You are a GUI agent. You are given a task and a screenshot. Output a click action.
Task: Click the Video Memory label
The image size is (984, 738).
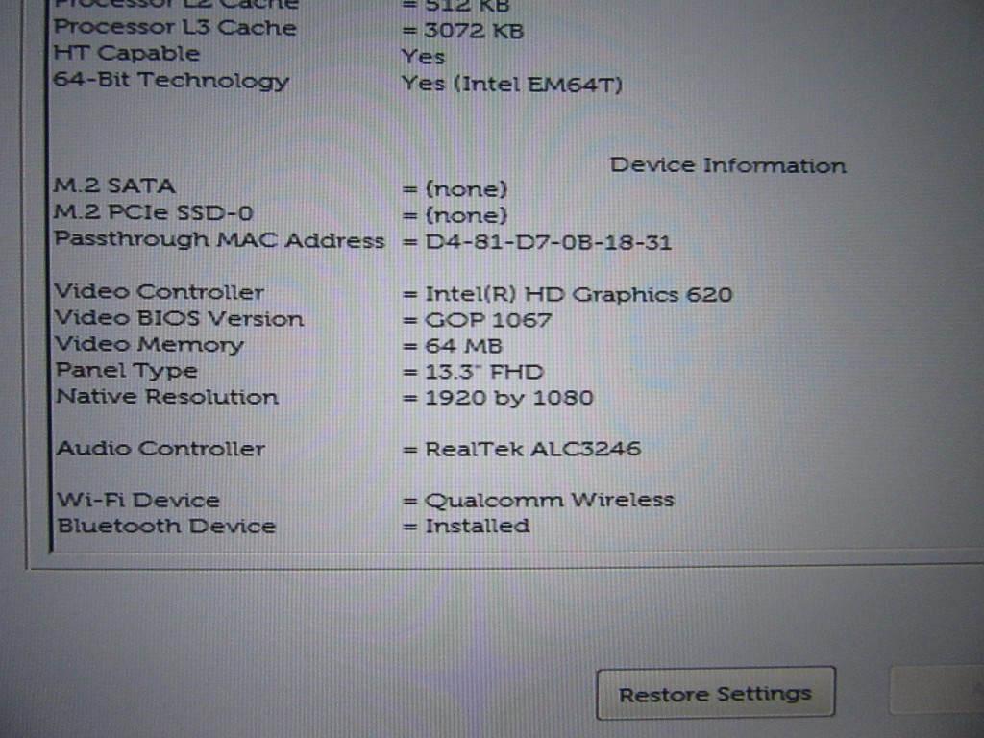[x=149, y=345]
